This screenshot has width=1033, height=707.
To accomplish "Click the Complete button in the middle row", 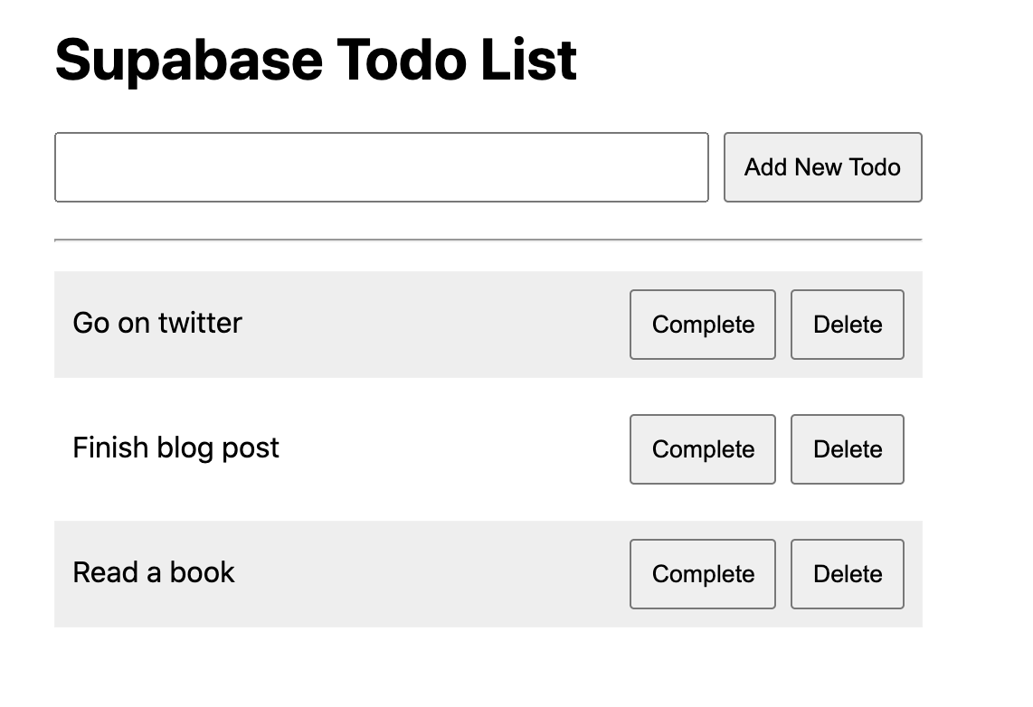I will click(x=703, y=449).
